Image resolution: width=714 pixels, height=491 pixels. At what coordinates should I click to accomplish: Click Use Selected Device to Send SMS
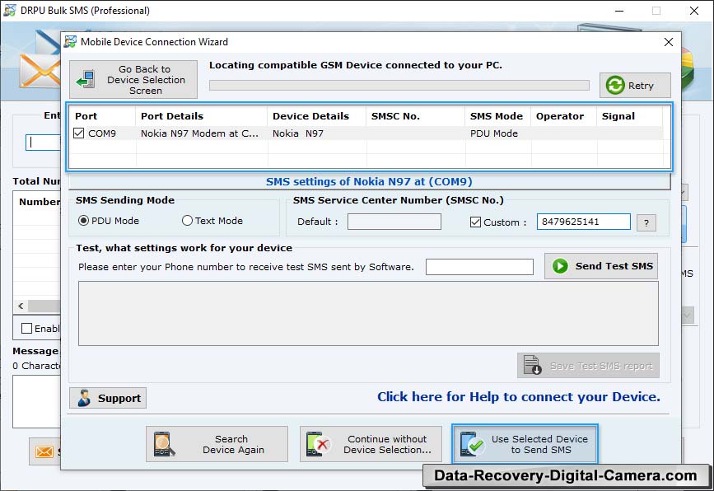(525, 444)
